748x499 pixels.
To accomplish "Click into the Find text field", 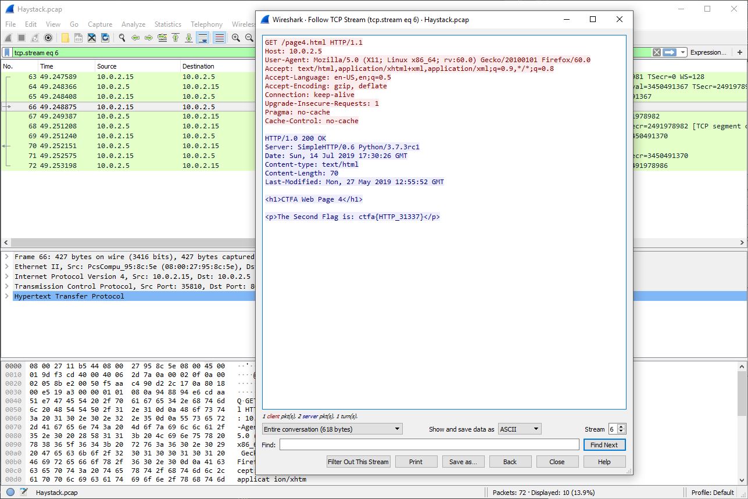I will pyautogui.click(x=430, y=445).
